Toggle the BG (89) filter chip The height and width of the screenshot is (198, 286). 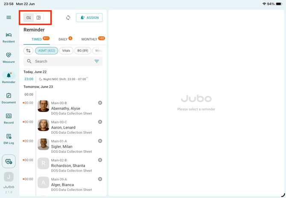pos(83,51)
